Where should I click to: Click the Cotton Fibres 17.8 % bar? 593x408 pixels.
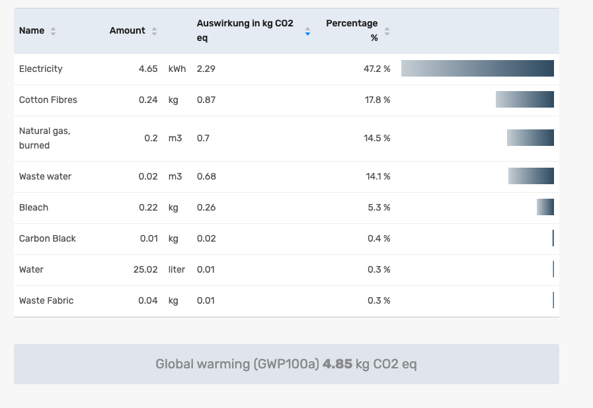coord(525,100)
